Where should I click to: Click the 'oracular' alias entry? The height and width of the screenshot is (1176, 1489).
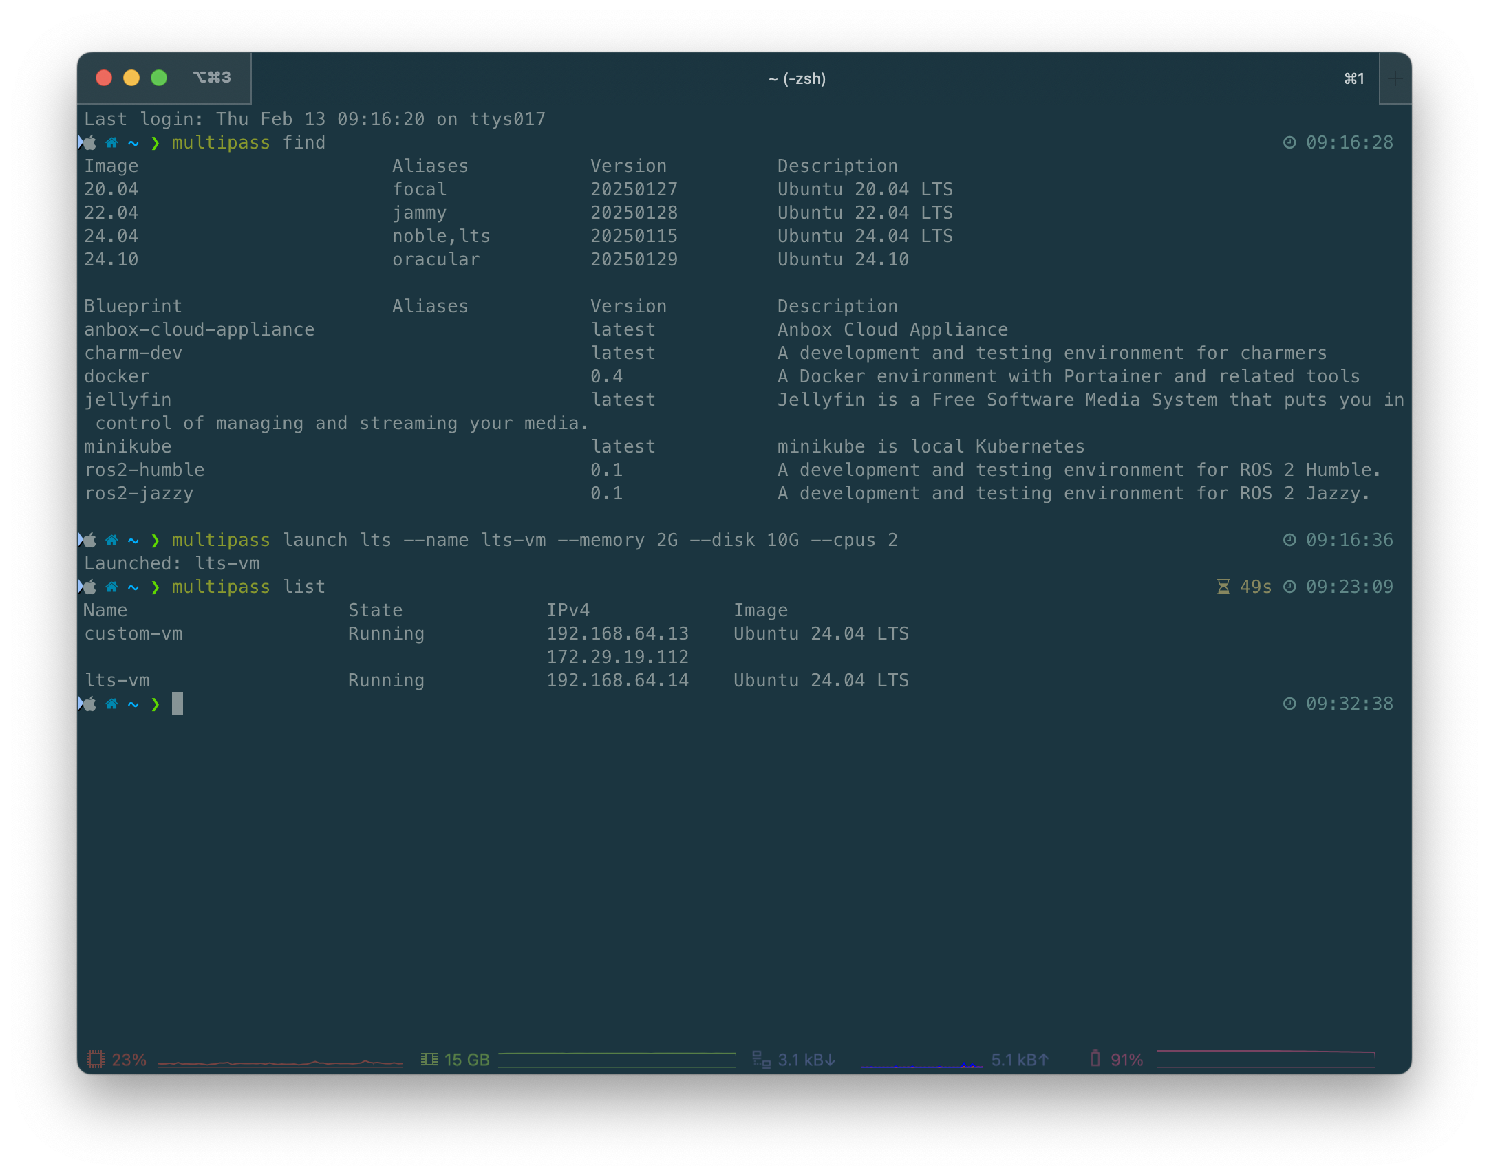pyautogui.click(x=436, y=259)
